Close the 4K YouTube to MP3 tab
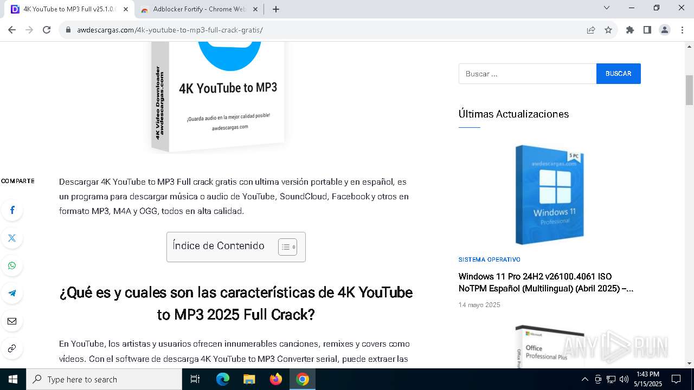The image size is (694, 390). point(126,9)
